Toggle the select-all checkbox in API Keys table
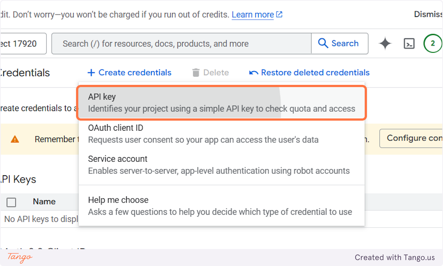Screen dimensions: 443x266 click(11, 202)
